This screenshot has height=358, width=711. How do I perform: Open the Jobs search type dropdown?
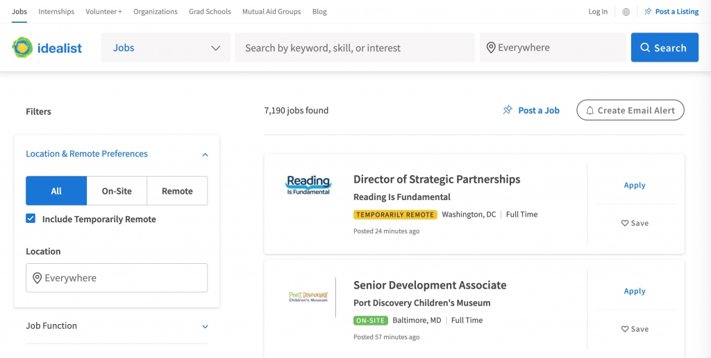[x=166, y=48]
